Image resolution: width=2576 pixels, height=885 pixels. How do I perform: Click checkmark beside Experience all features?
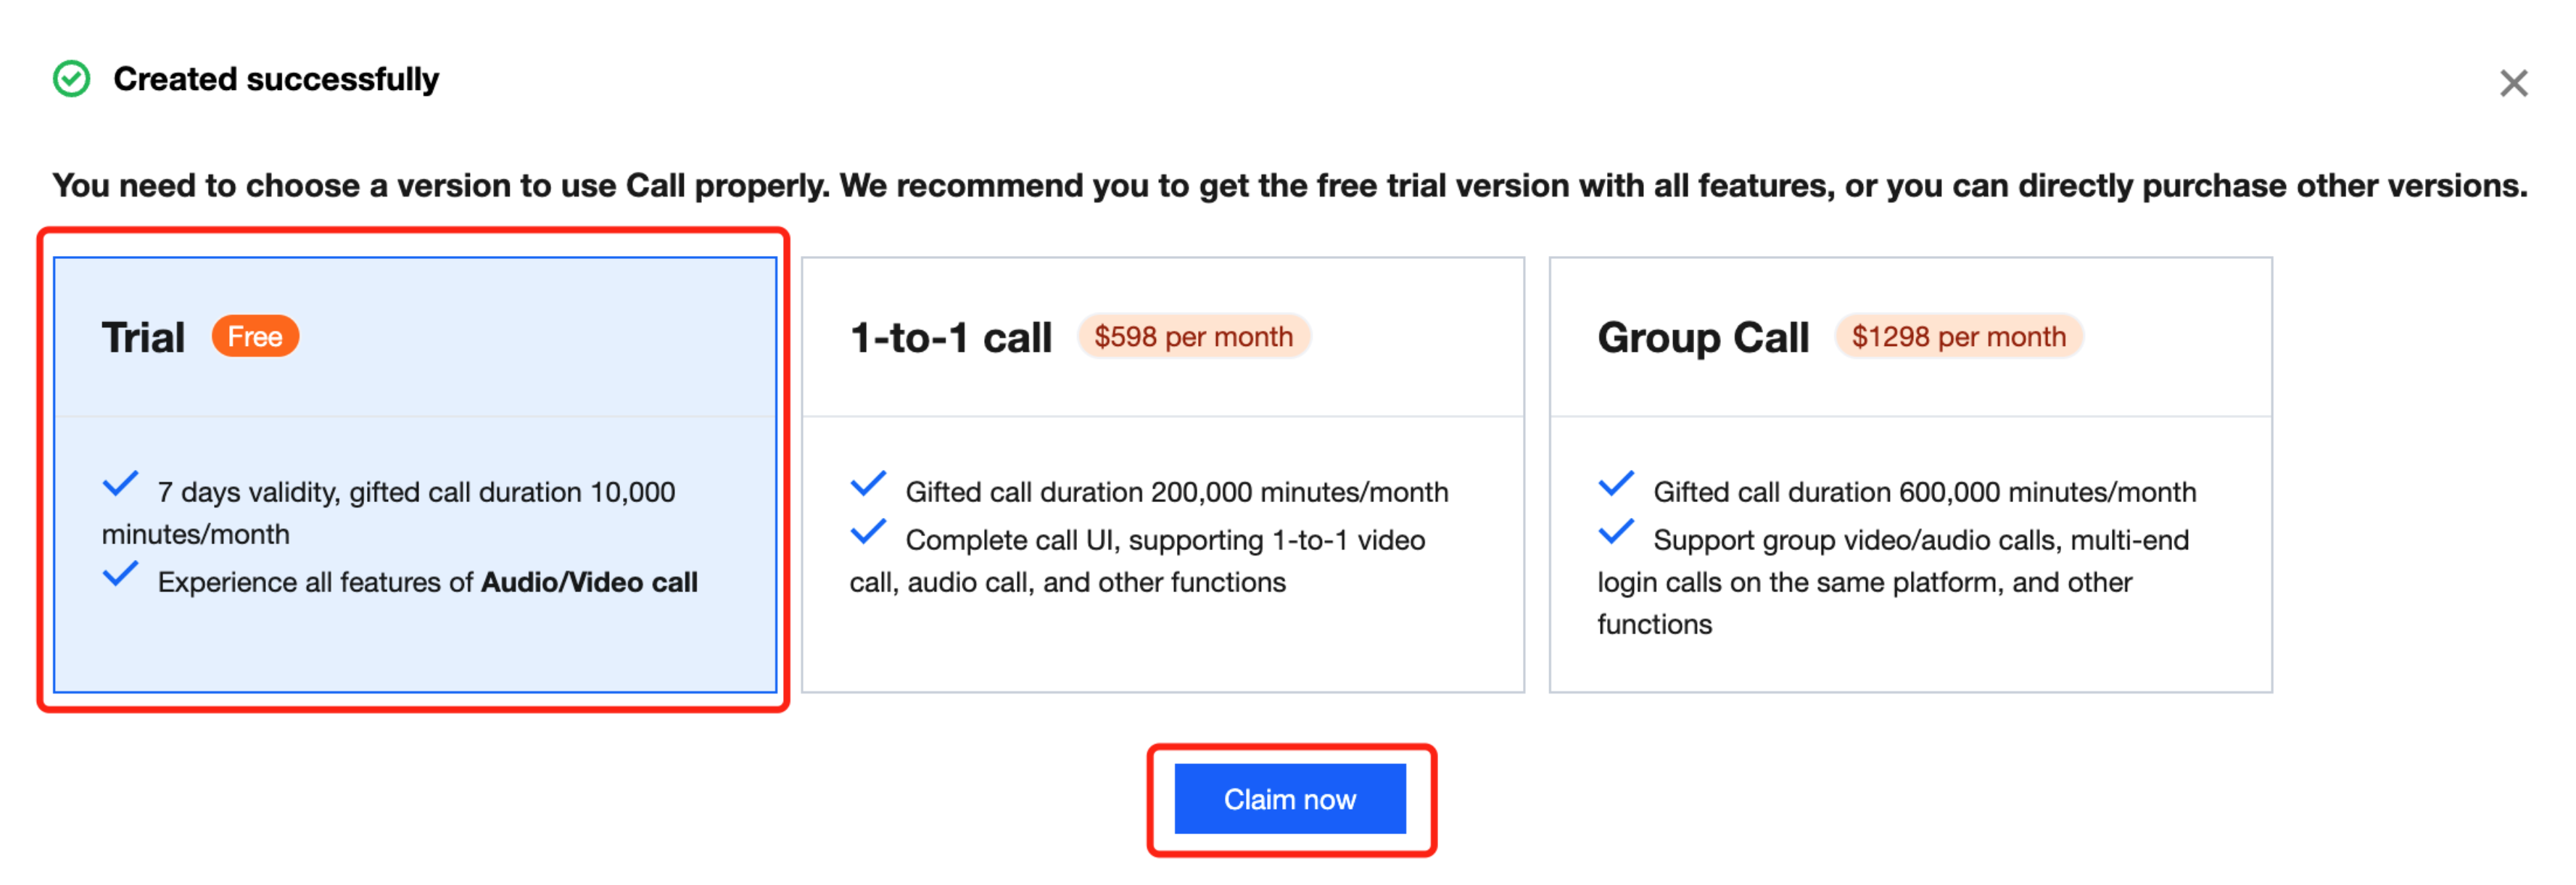coord(120,575)
